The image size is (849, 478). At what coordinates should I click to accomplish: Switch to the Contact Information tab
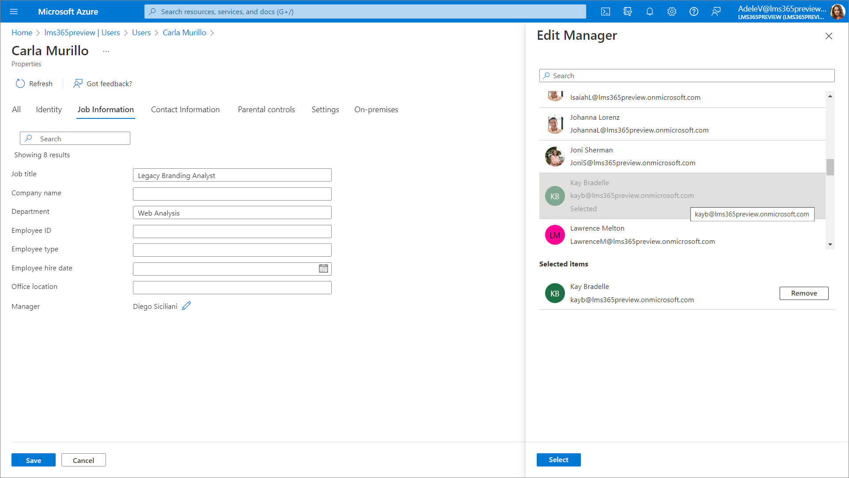point(185,110)
